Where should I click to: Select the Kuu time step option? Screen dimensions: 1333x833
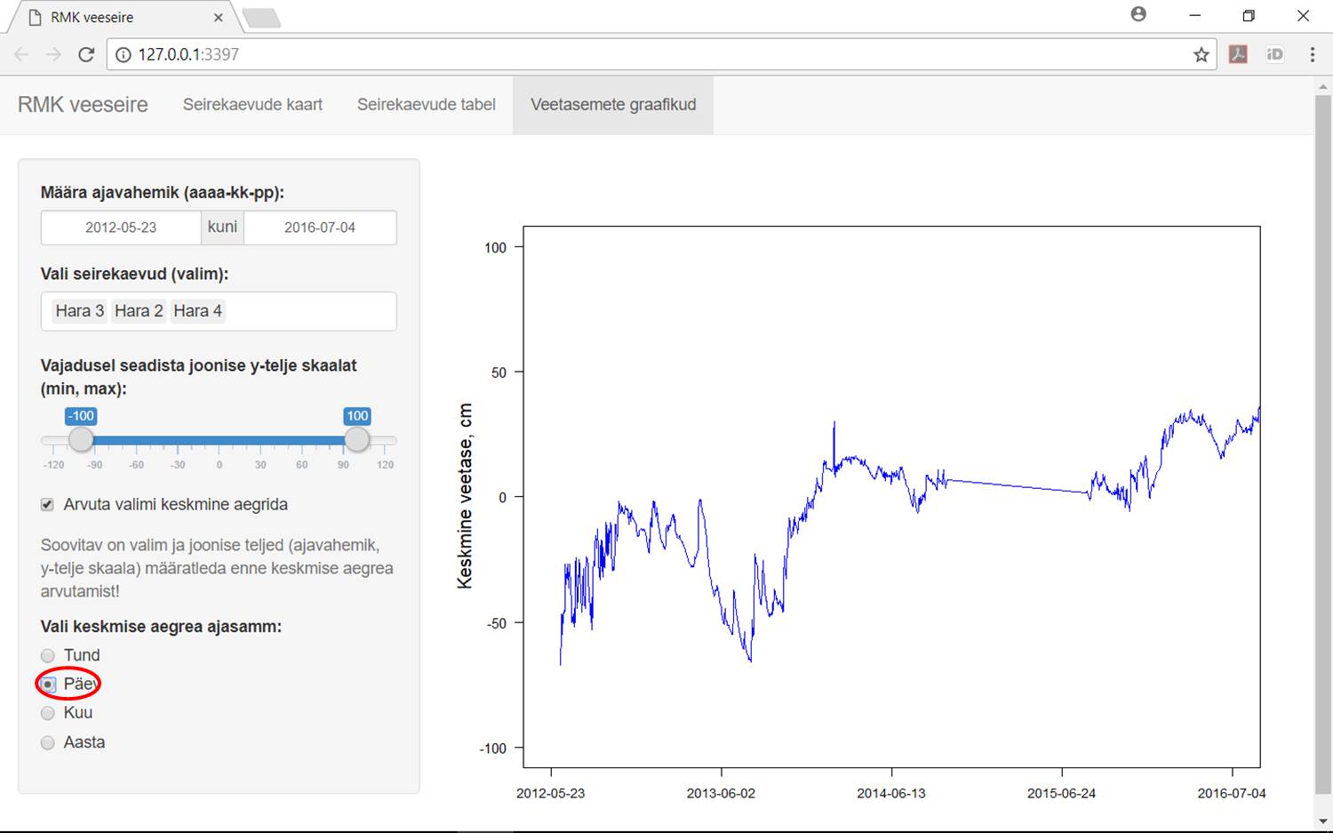click(48, 713)
